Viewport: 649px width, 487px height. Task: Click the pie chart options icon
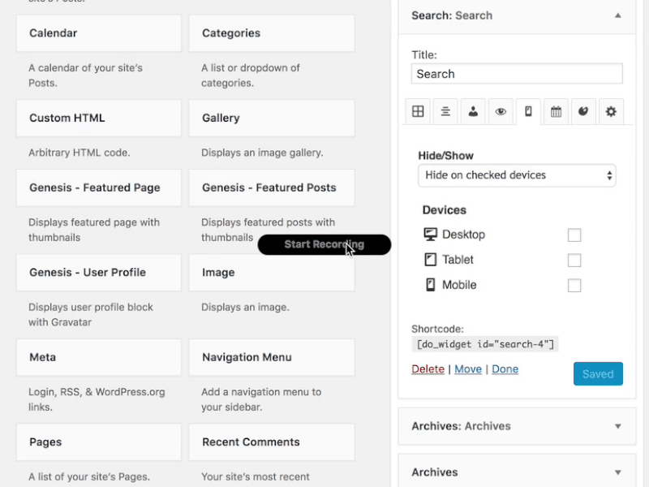click(x=583, y=111)
